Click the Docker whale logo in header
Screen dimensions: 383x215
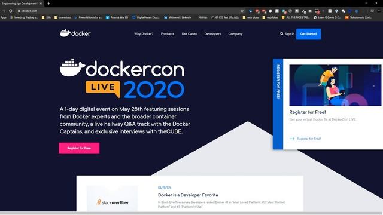tap(75, 33)
